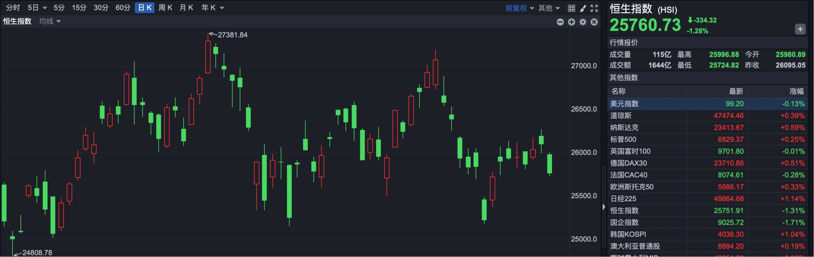Open the 前复权 adjustment dropdown
Image resolution: width=814 pixels, height=257 pixels.
[519, 8]
